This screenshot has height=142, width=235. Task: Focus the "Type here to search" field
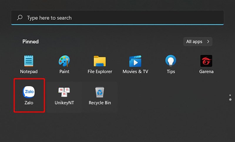(x=117, y=18)
